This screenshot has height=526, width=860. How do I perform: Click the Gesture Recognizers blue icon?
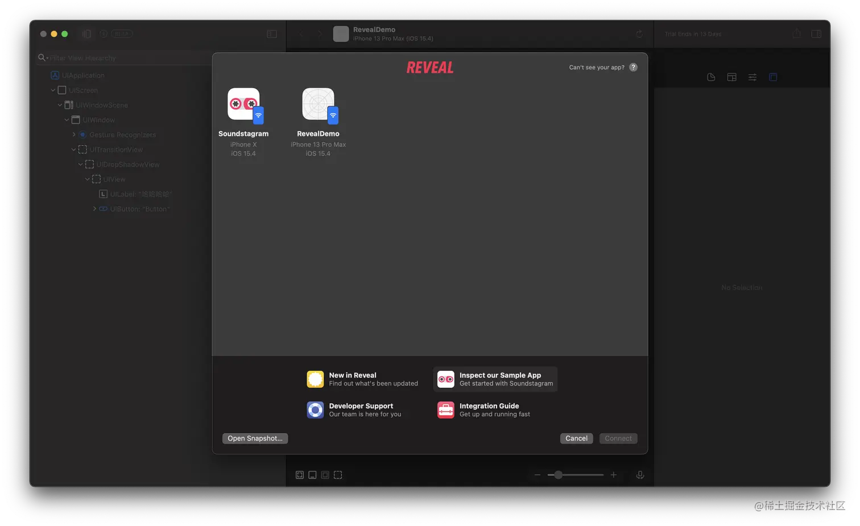(x=83, y=135)
